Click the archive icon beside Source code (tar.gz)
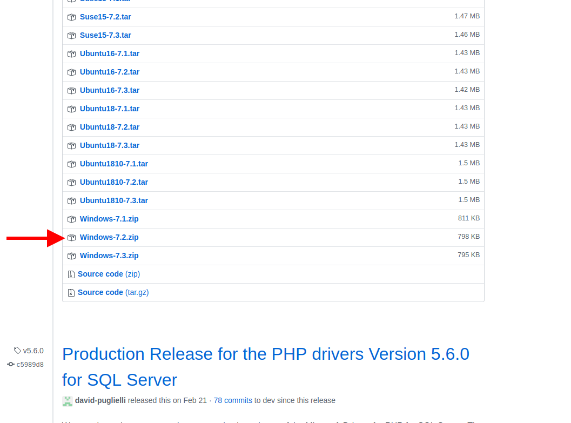 point(71,293)
